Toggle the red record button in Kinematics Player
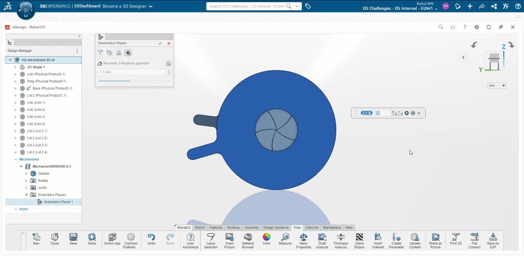The image size is (524, 256). pyautogui.click(x=128, y=53)
